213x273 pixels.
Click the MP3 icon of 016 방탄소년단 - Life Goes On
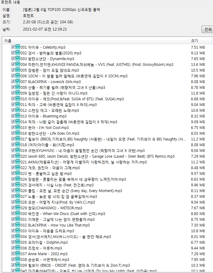coord(18,133)
